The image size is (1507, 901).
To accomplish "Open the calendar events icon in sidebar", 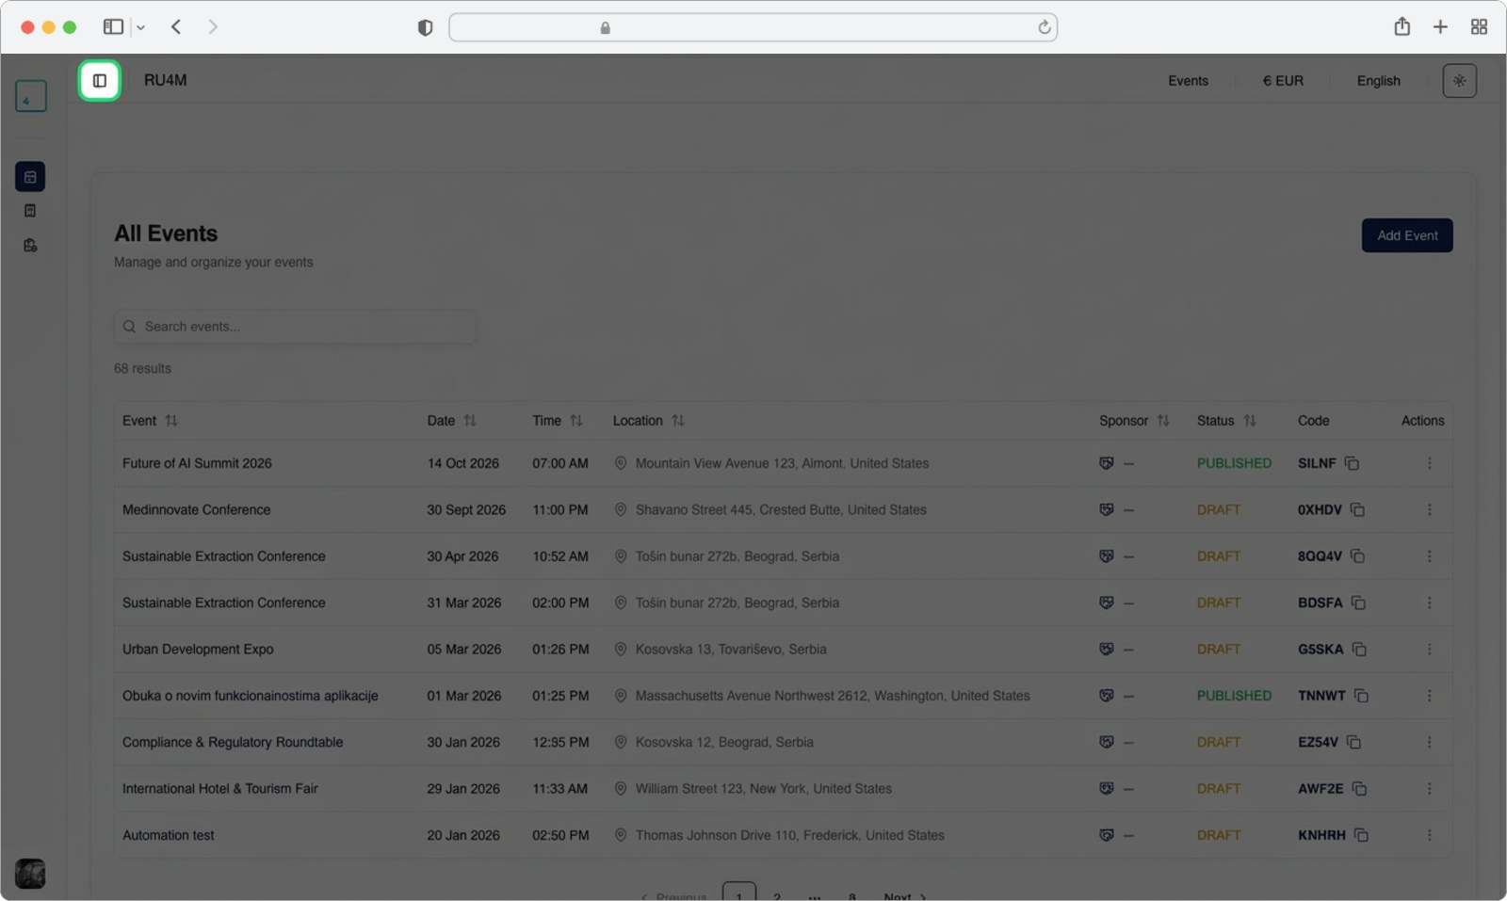I will point(30,177).
